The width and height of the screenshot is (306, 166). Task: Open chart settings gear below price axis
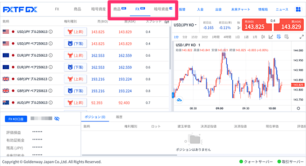pyautogui.click(x=298, y=108)
